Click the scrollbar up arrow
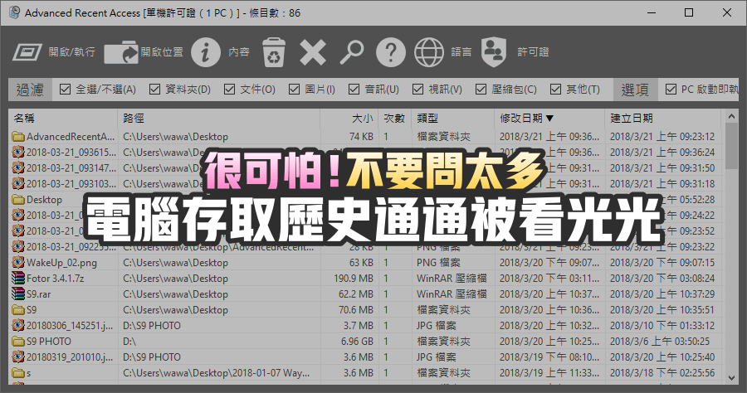Image resolution: width=747 pixels, height=393 pixels. click(732, 115)
